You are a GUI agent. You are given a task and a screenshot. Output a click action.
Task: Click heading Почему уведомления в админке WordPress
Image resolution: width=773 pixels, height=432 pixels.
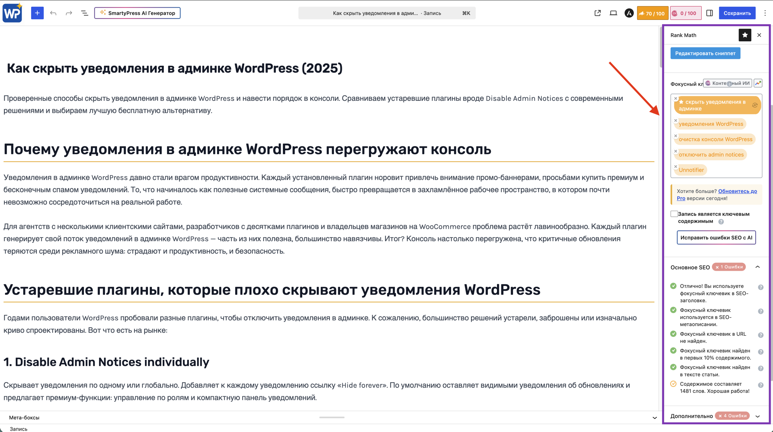[247, 149]
